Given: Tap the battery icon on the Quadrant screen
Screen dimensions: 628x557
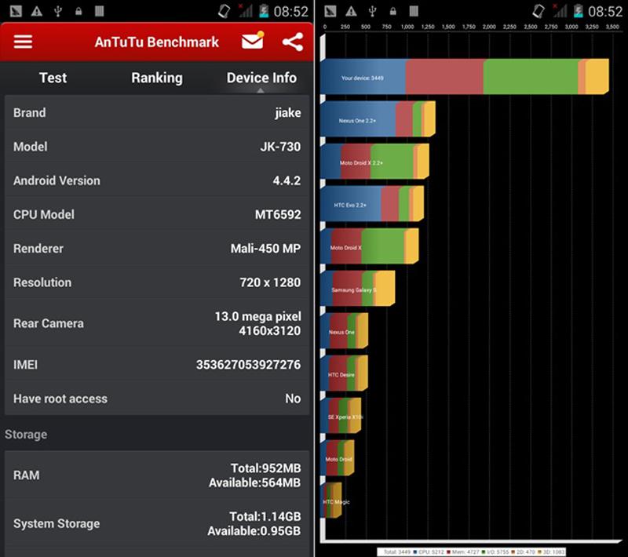Looking at the screenshot, I should point(579,11).
